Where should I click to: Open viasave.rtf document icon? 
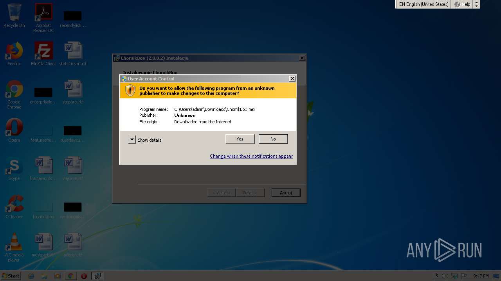(x=73, y=169)
